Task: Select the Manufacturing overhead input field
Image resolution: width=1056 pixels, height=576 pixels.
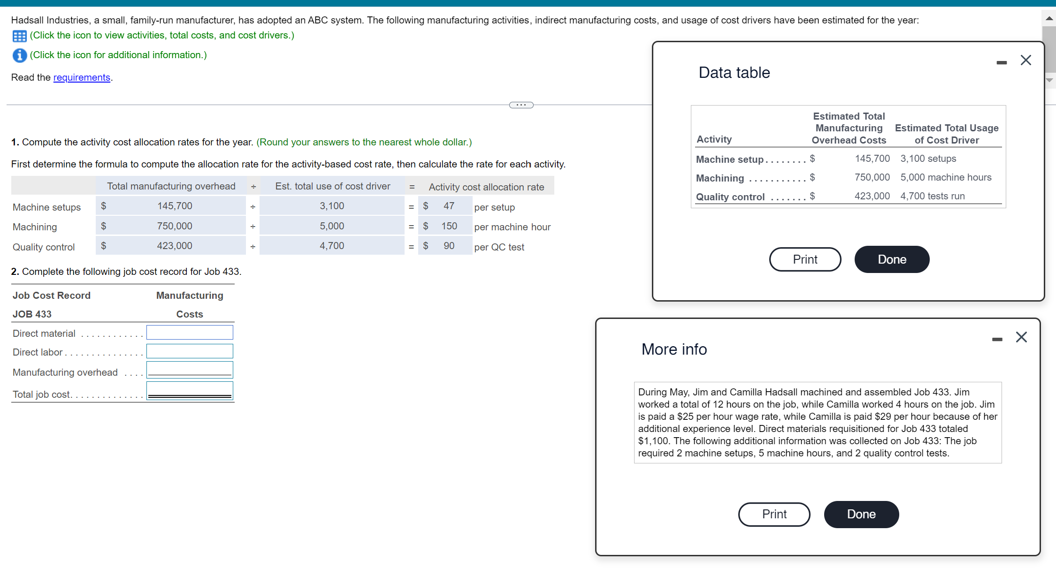Action: tap(190, 370)
